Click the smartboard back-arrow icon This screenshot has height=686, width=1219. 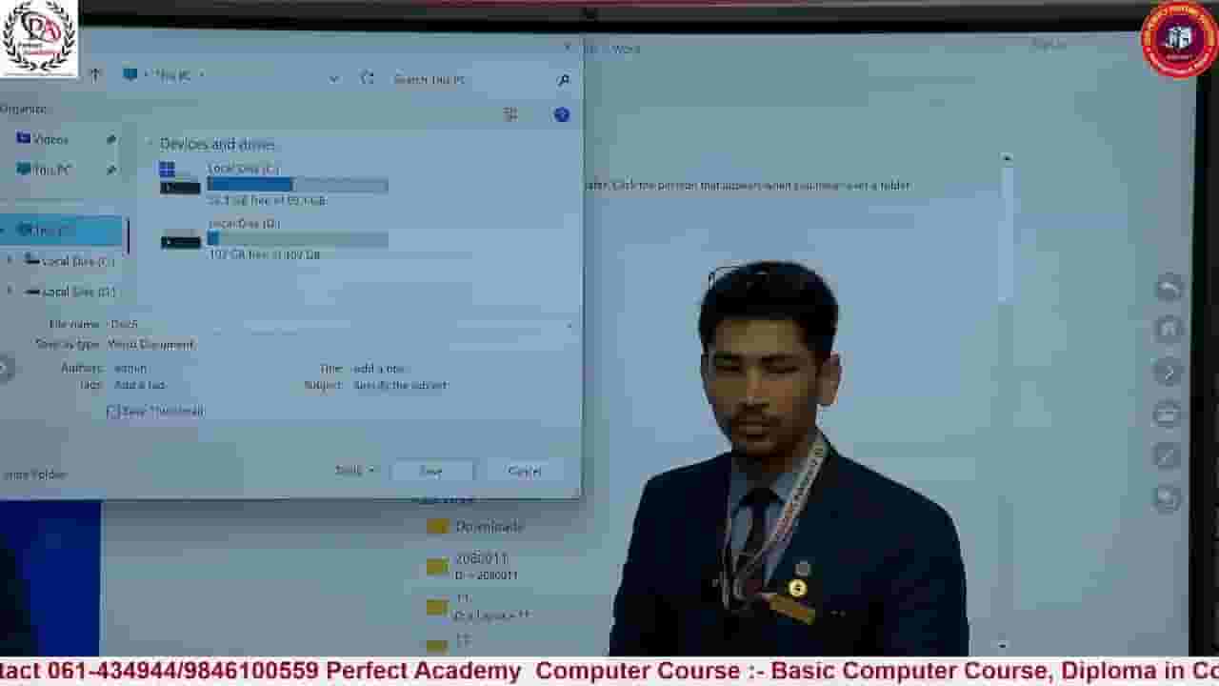coord(1169,287)
